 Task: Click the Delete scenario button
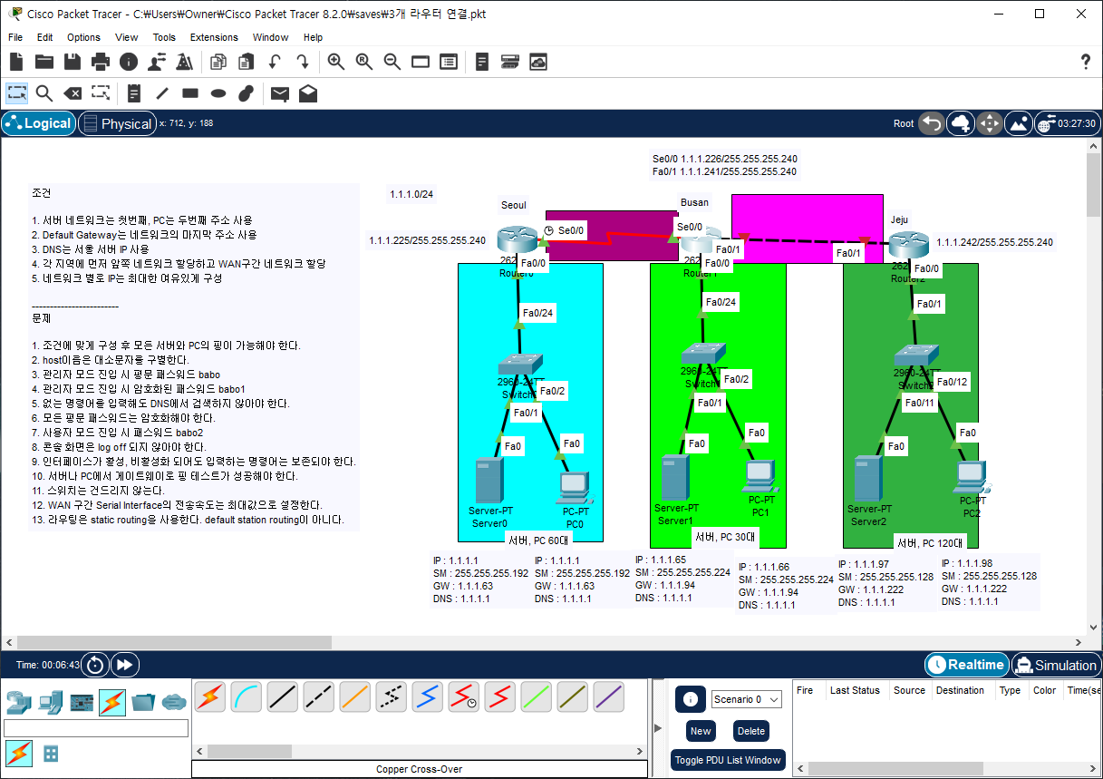coord(750,731)
